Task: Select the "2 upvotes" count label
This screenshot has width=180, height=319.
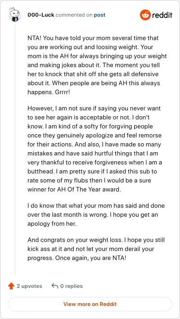Action: [x=29, y=286]
